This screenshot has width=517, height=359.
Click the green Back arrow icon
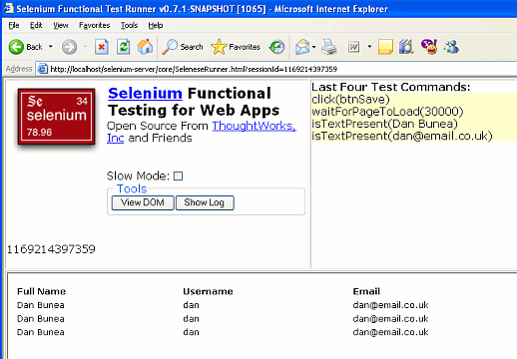[16, 47]
